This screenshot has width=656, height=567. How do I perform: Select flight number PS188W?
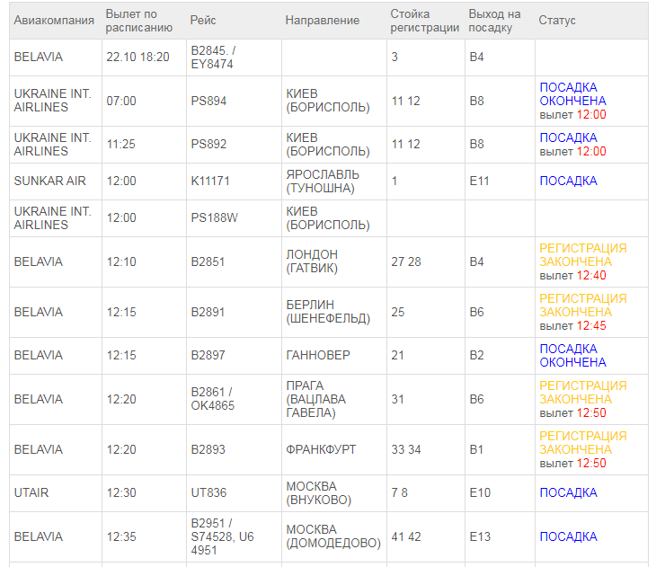214,218
